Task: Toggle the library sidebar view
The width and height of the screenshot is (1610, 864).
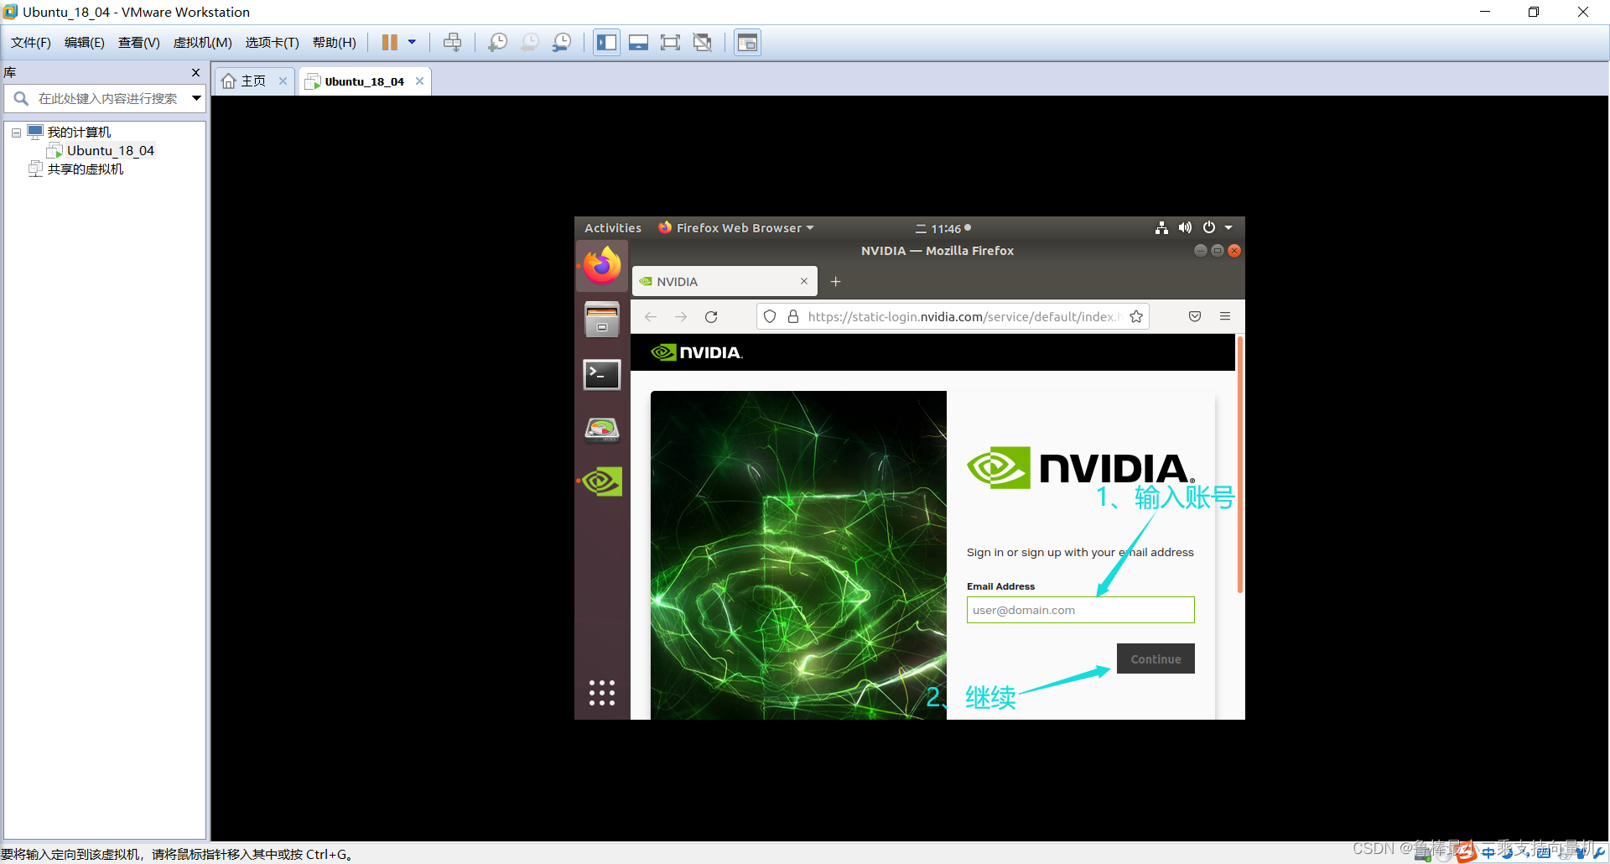Action: (x=606, y=43)
